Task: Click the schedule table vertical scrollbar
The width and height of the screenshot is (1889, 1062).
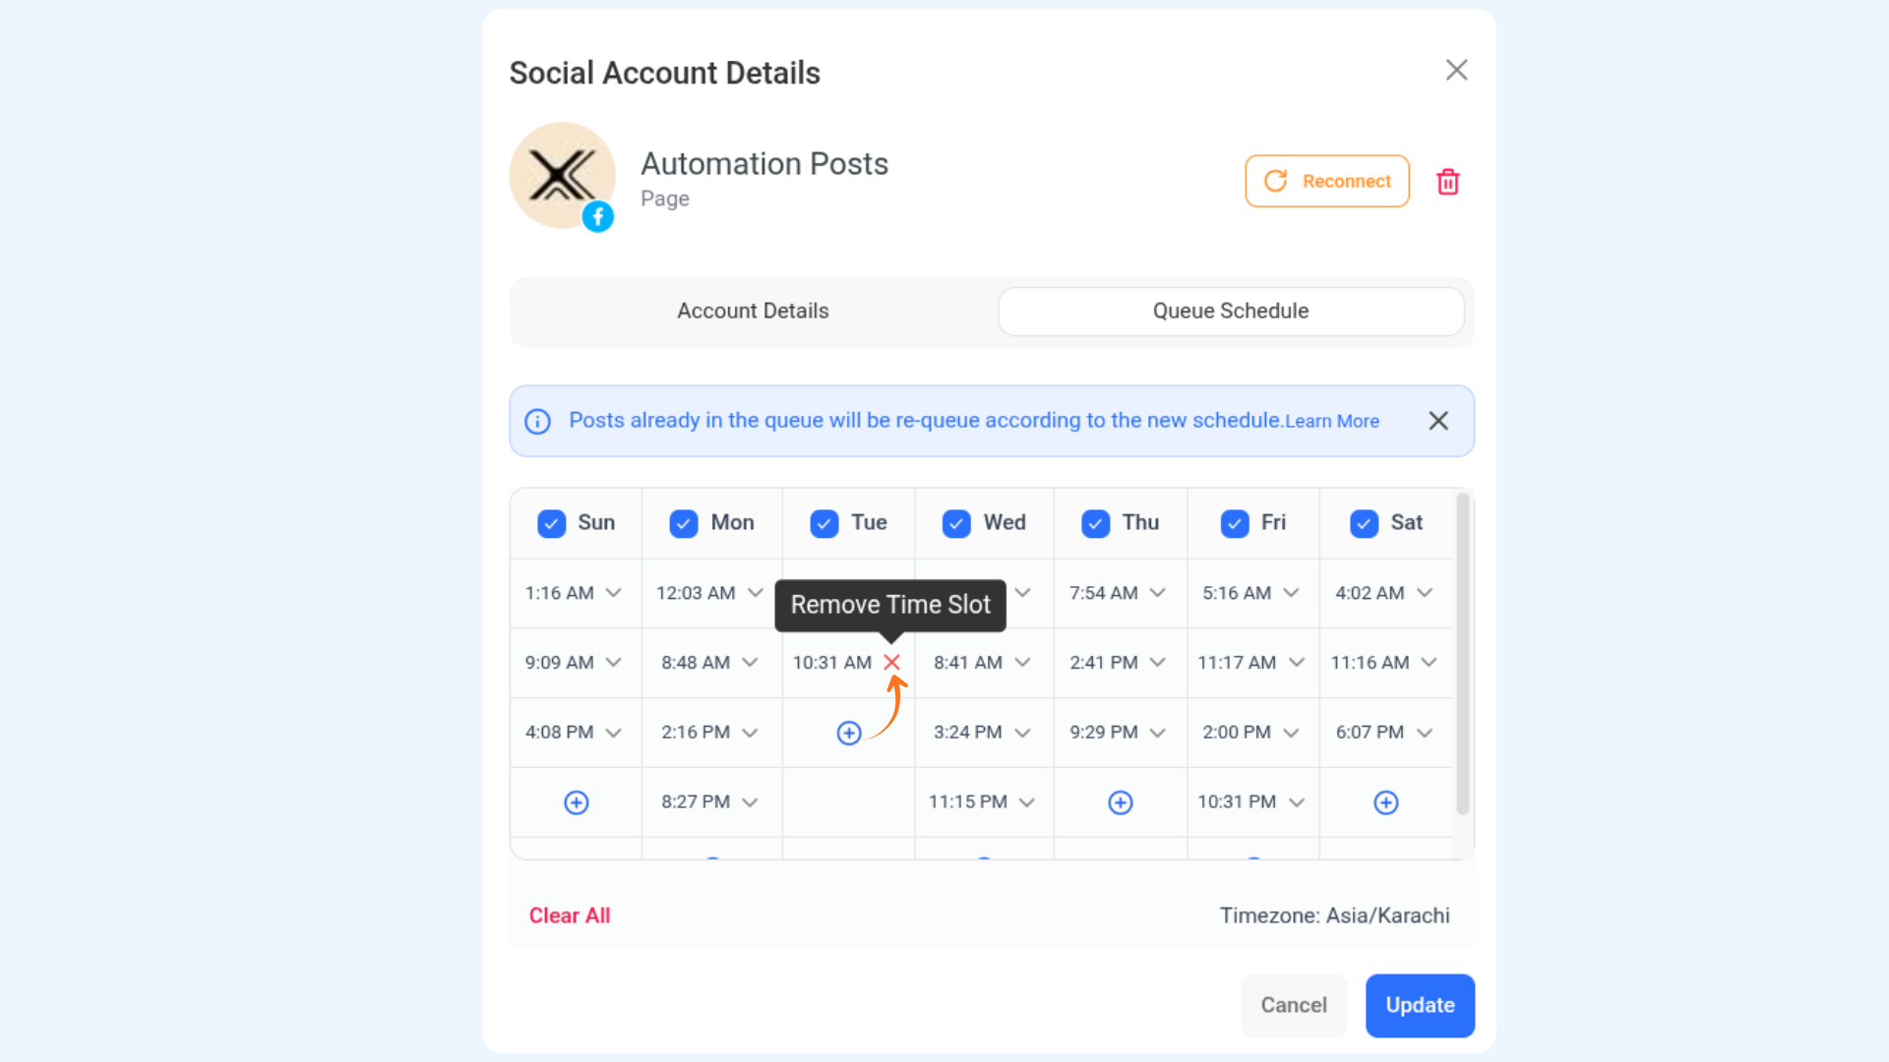Action: tap(1462, 654)
